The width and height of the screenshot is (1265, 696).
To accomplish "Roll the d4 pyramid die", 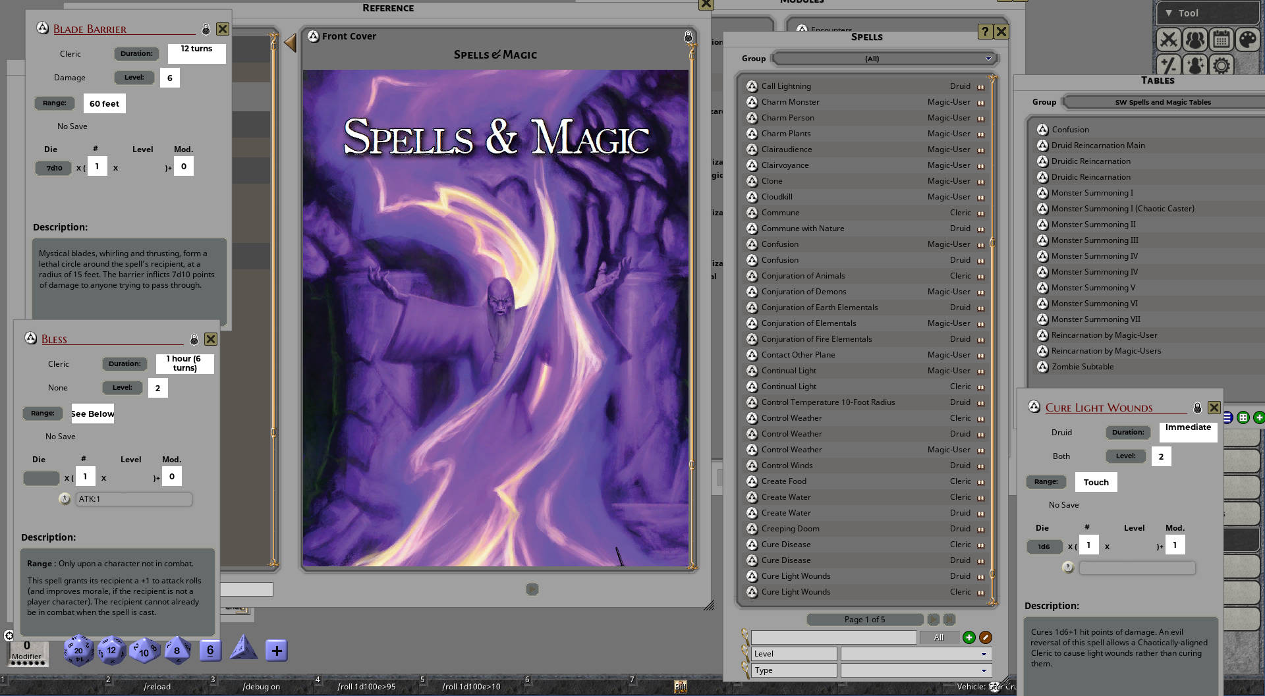I will (x=243, y=648).
